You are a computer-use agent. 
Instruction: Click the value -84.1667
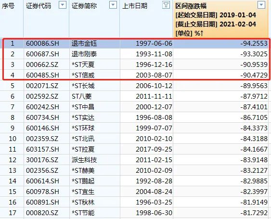[x=254, y=149]
